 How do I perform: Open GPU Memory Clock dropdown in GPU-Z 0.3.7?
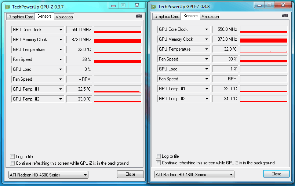tap(38, 40)
